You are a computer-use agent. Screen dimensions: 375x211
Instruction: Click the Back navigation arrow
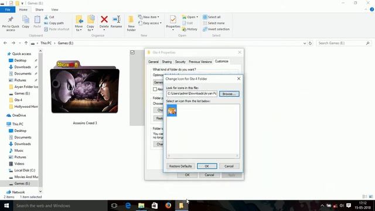[5, 43]
